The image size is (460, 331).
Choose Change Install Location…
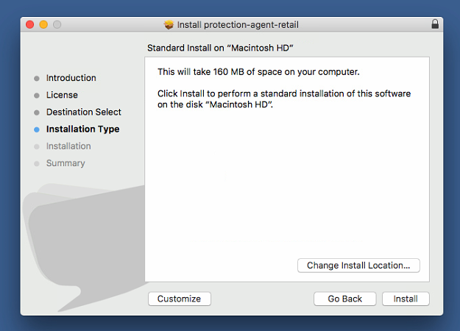click(358, 266)
